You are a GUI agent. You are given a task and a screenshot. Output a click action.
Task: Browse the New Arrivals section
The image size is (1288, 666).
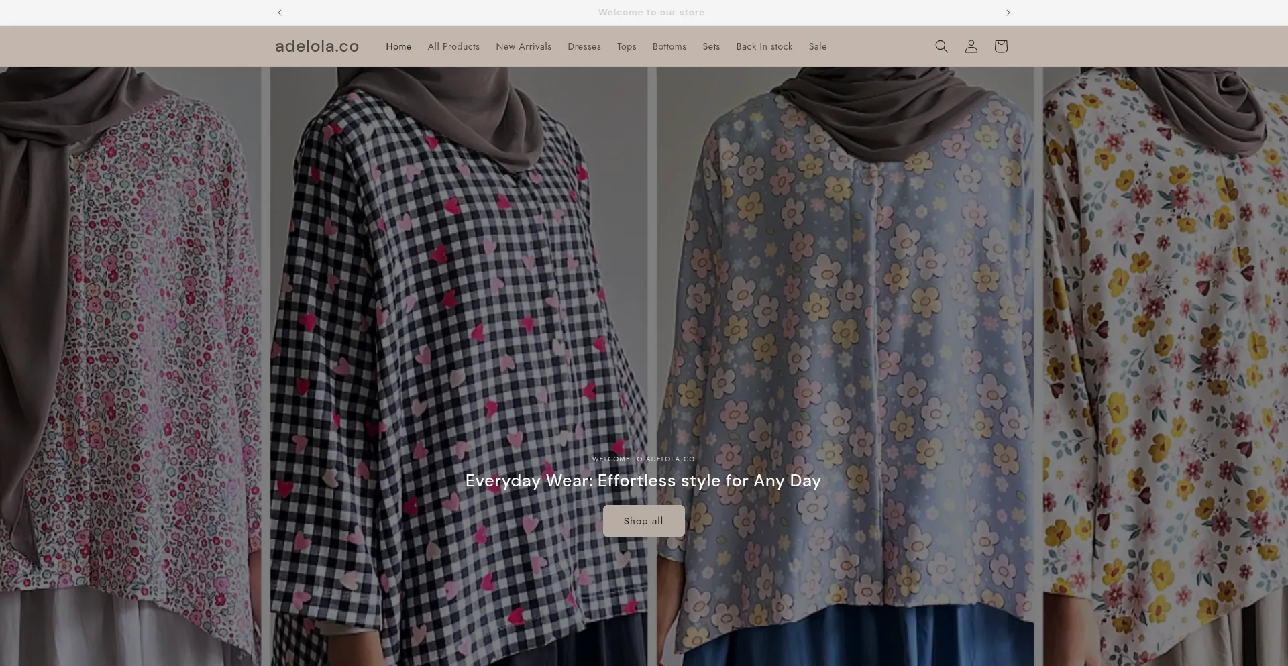click(523, 46)
